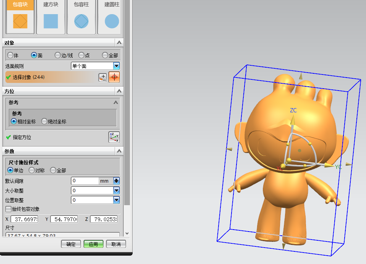366x264 pixels.
Task: Collapse the 参数 section
Action: (x=119, y=151)
